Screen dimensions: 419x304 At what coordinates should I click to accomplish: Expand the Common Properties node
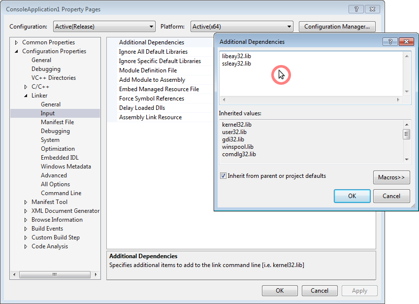pyautogui.click(x=16, y=42)
